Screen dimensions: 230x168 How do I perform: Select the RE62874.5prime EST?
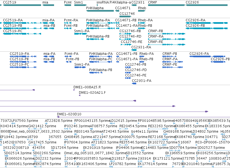tap(38, 167)
